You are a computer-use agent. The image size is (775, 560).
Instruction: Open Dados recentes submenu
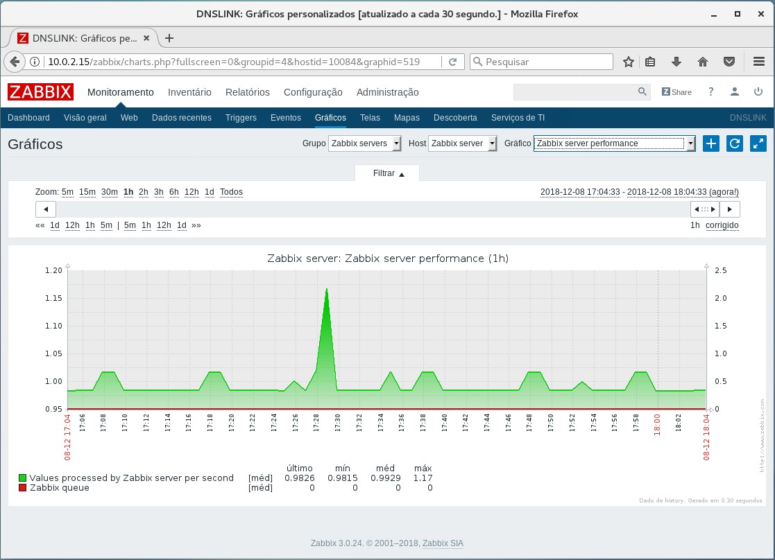[181, 118]
